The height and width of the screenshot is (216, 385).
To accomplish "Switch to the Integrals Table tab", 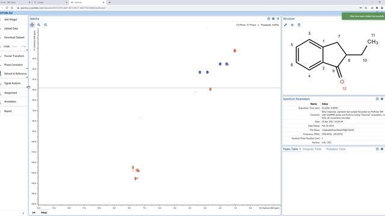I will tap(312, 149).
